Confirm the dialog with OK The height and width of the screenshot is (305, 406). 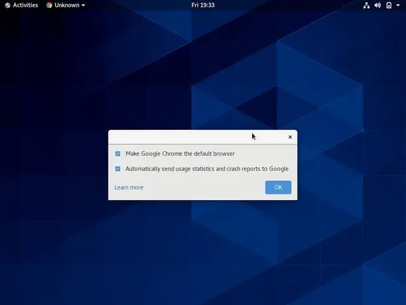[x=278, y=187]
